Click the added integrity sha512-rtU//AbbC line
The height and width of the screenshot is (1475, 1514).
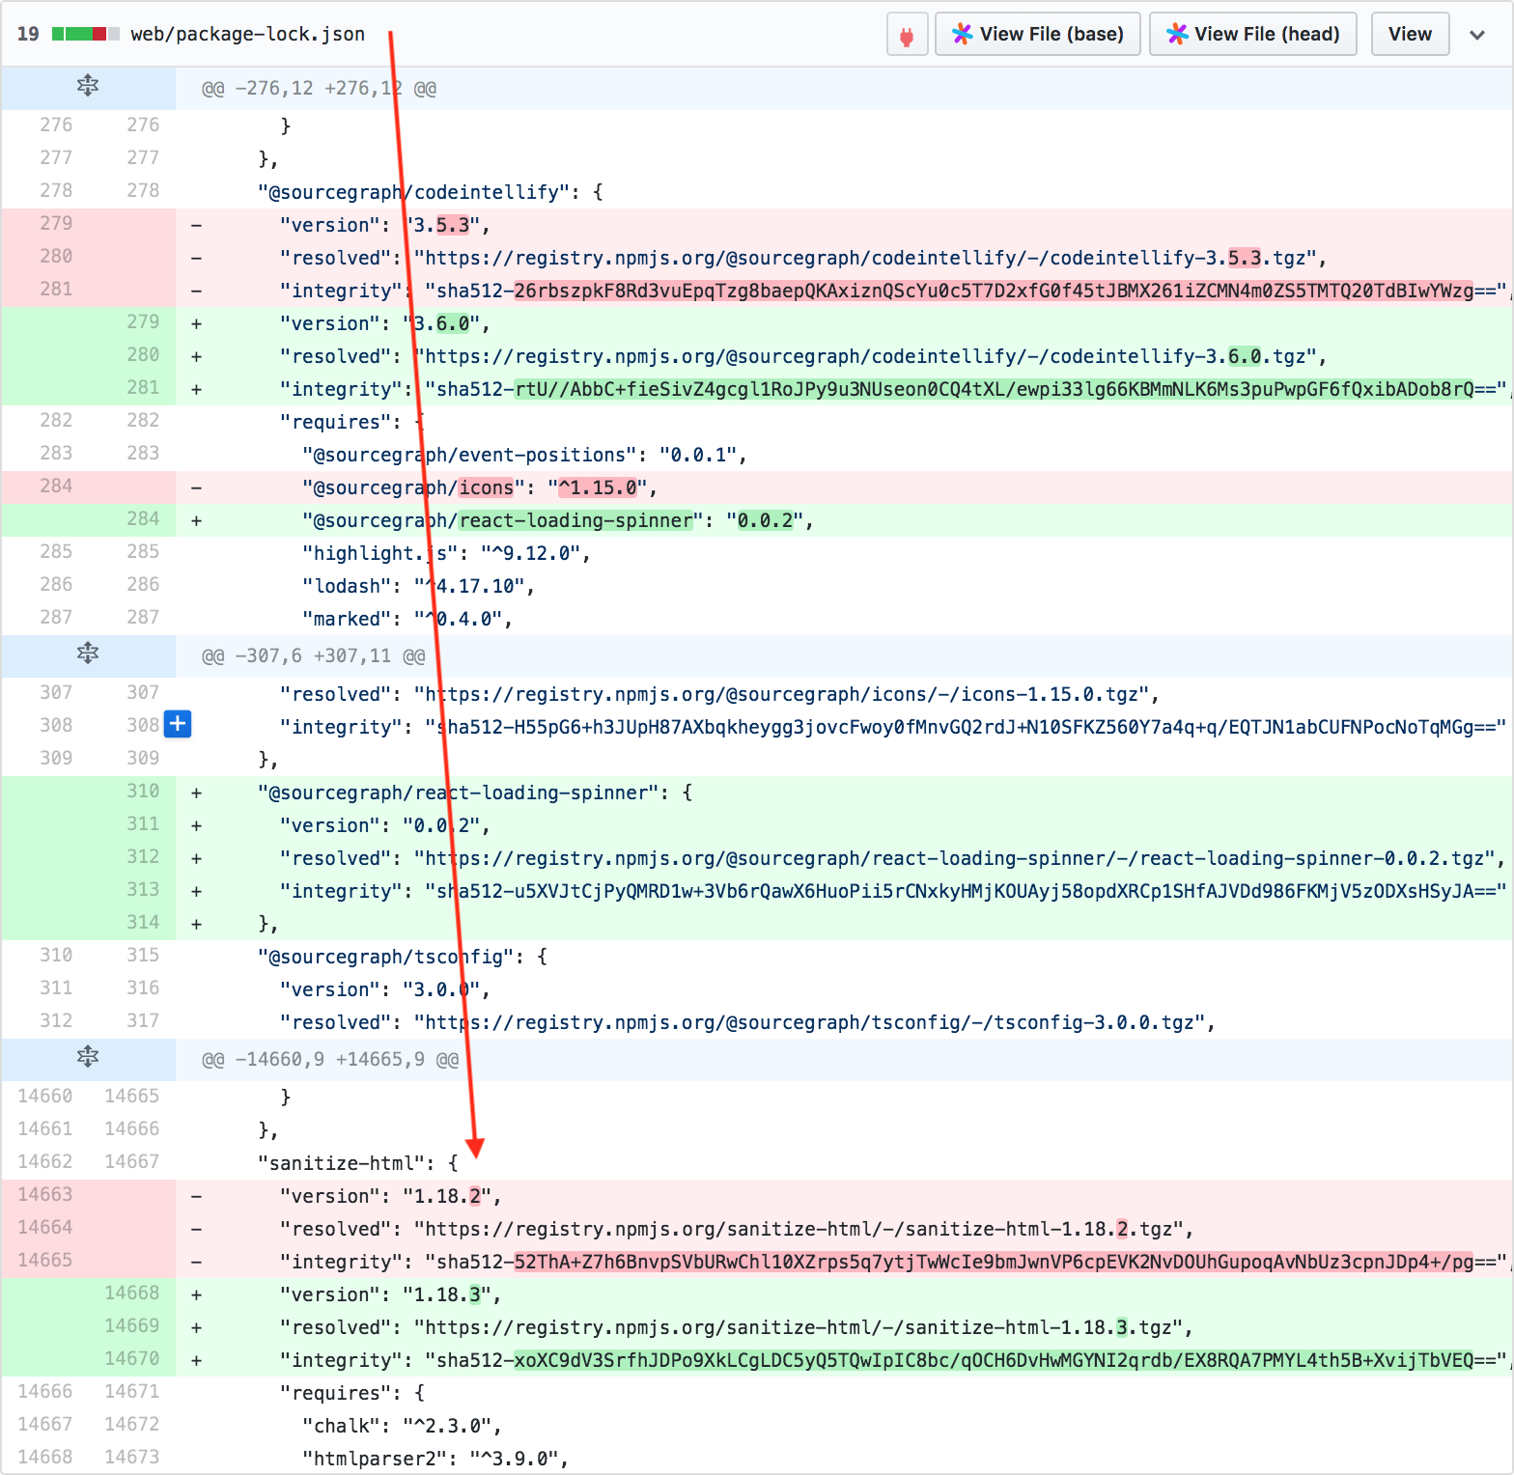[895, 389]
